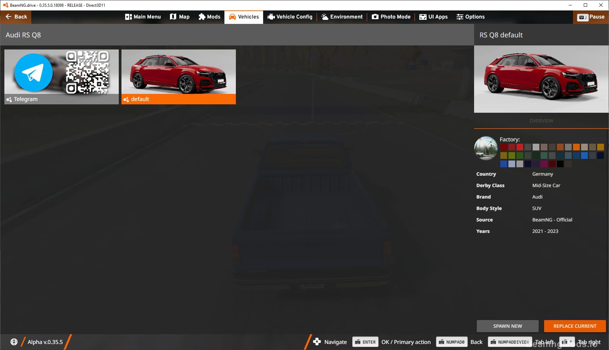This screenshot has width=609, height=350.
Task: Click the share icon on the default card
Action: 126,99
